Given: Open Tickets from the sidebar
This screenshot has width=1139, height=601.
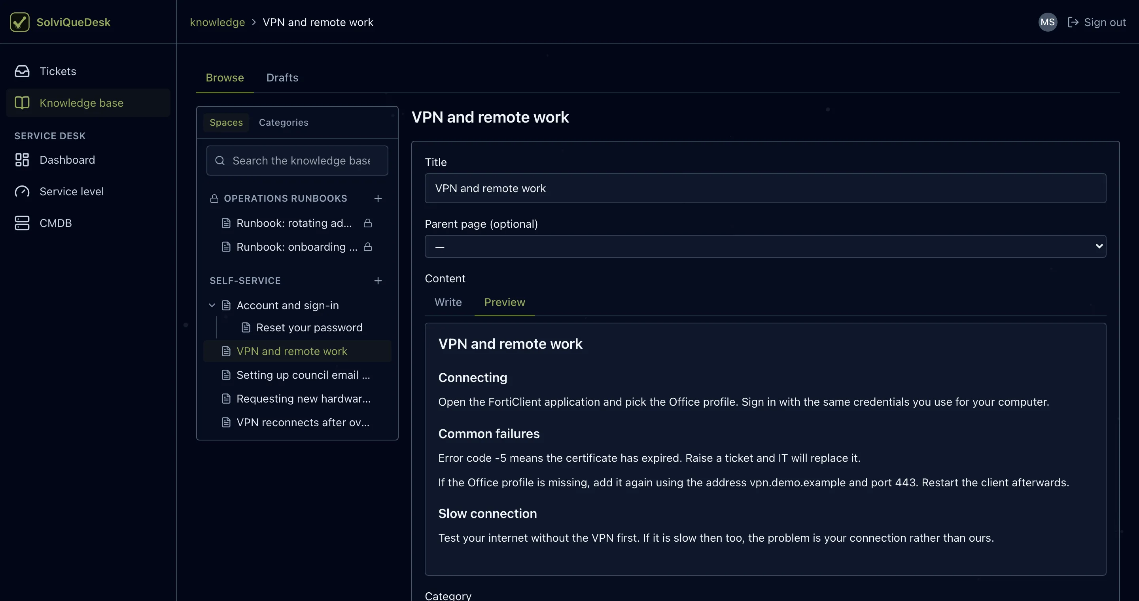Looking at the screenshot, I should tap(89, 71).
